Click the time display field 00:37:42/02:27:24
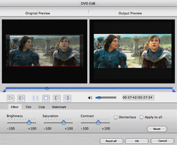The width and height of the screenshot is (177, 145). [x=138, y=97]
